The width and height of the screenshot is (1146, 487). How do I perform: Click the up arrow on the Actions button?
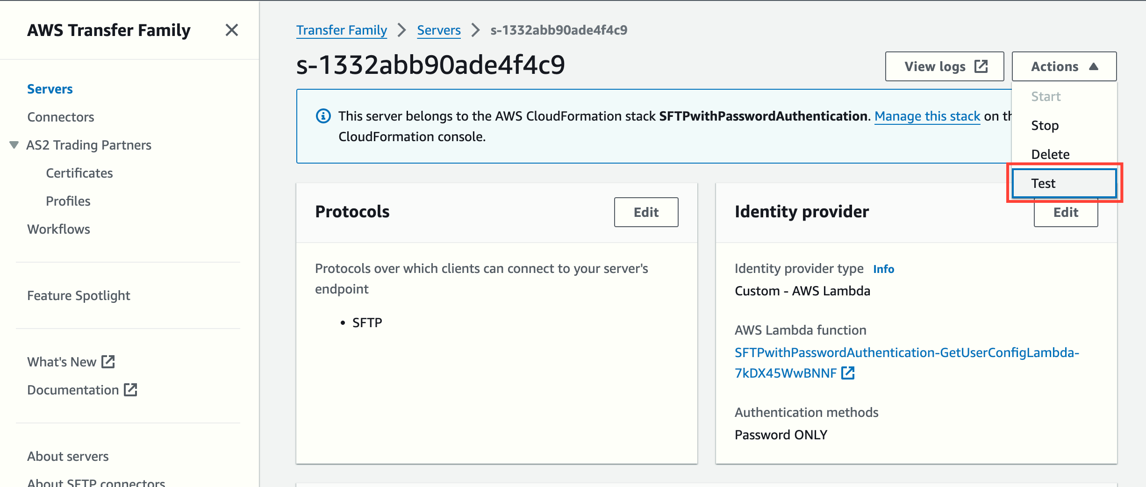(x=1094, y=66)
